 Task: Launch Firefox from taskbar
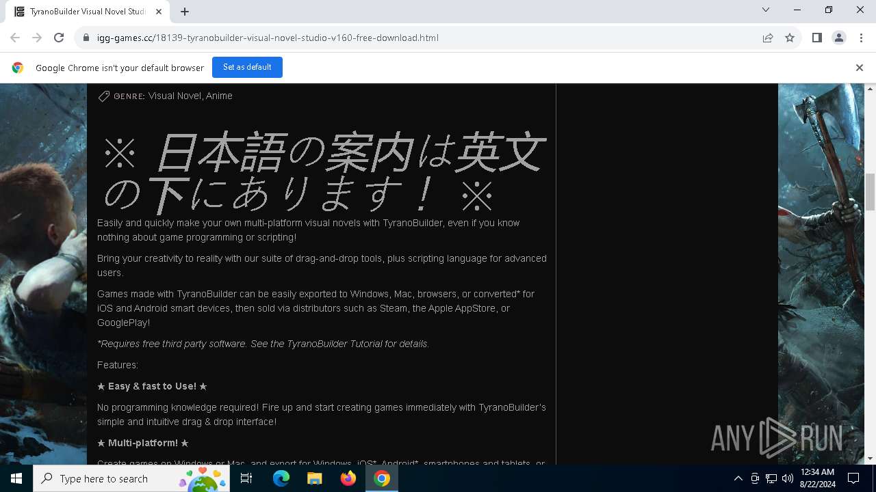click(348, 478)
